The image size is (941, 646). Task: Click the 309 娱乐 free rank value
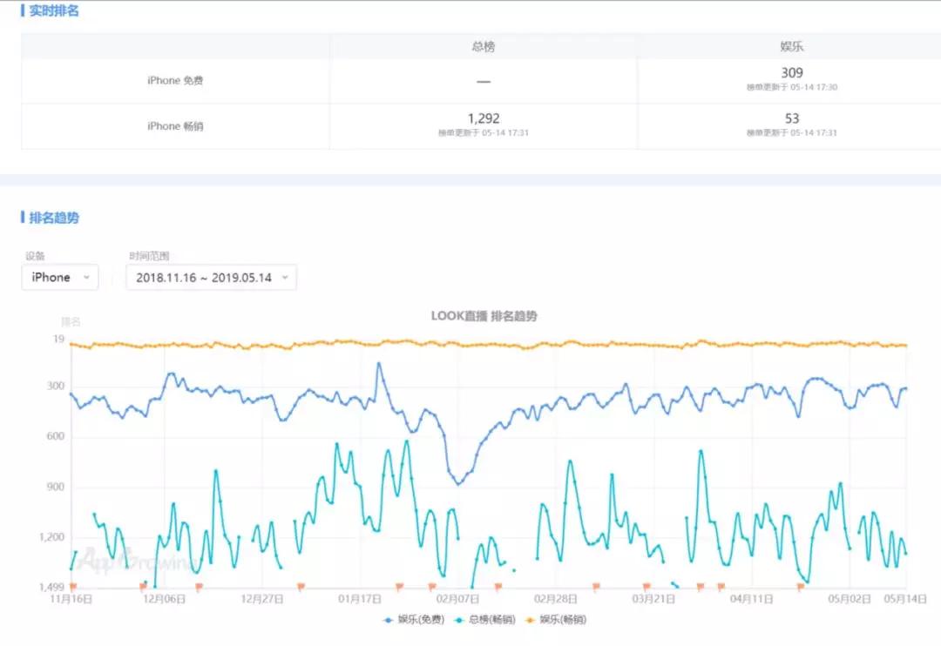pyautogui.click(x=791, y=73)
